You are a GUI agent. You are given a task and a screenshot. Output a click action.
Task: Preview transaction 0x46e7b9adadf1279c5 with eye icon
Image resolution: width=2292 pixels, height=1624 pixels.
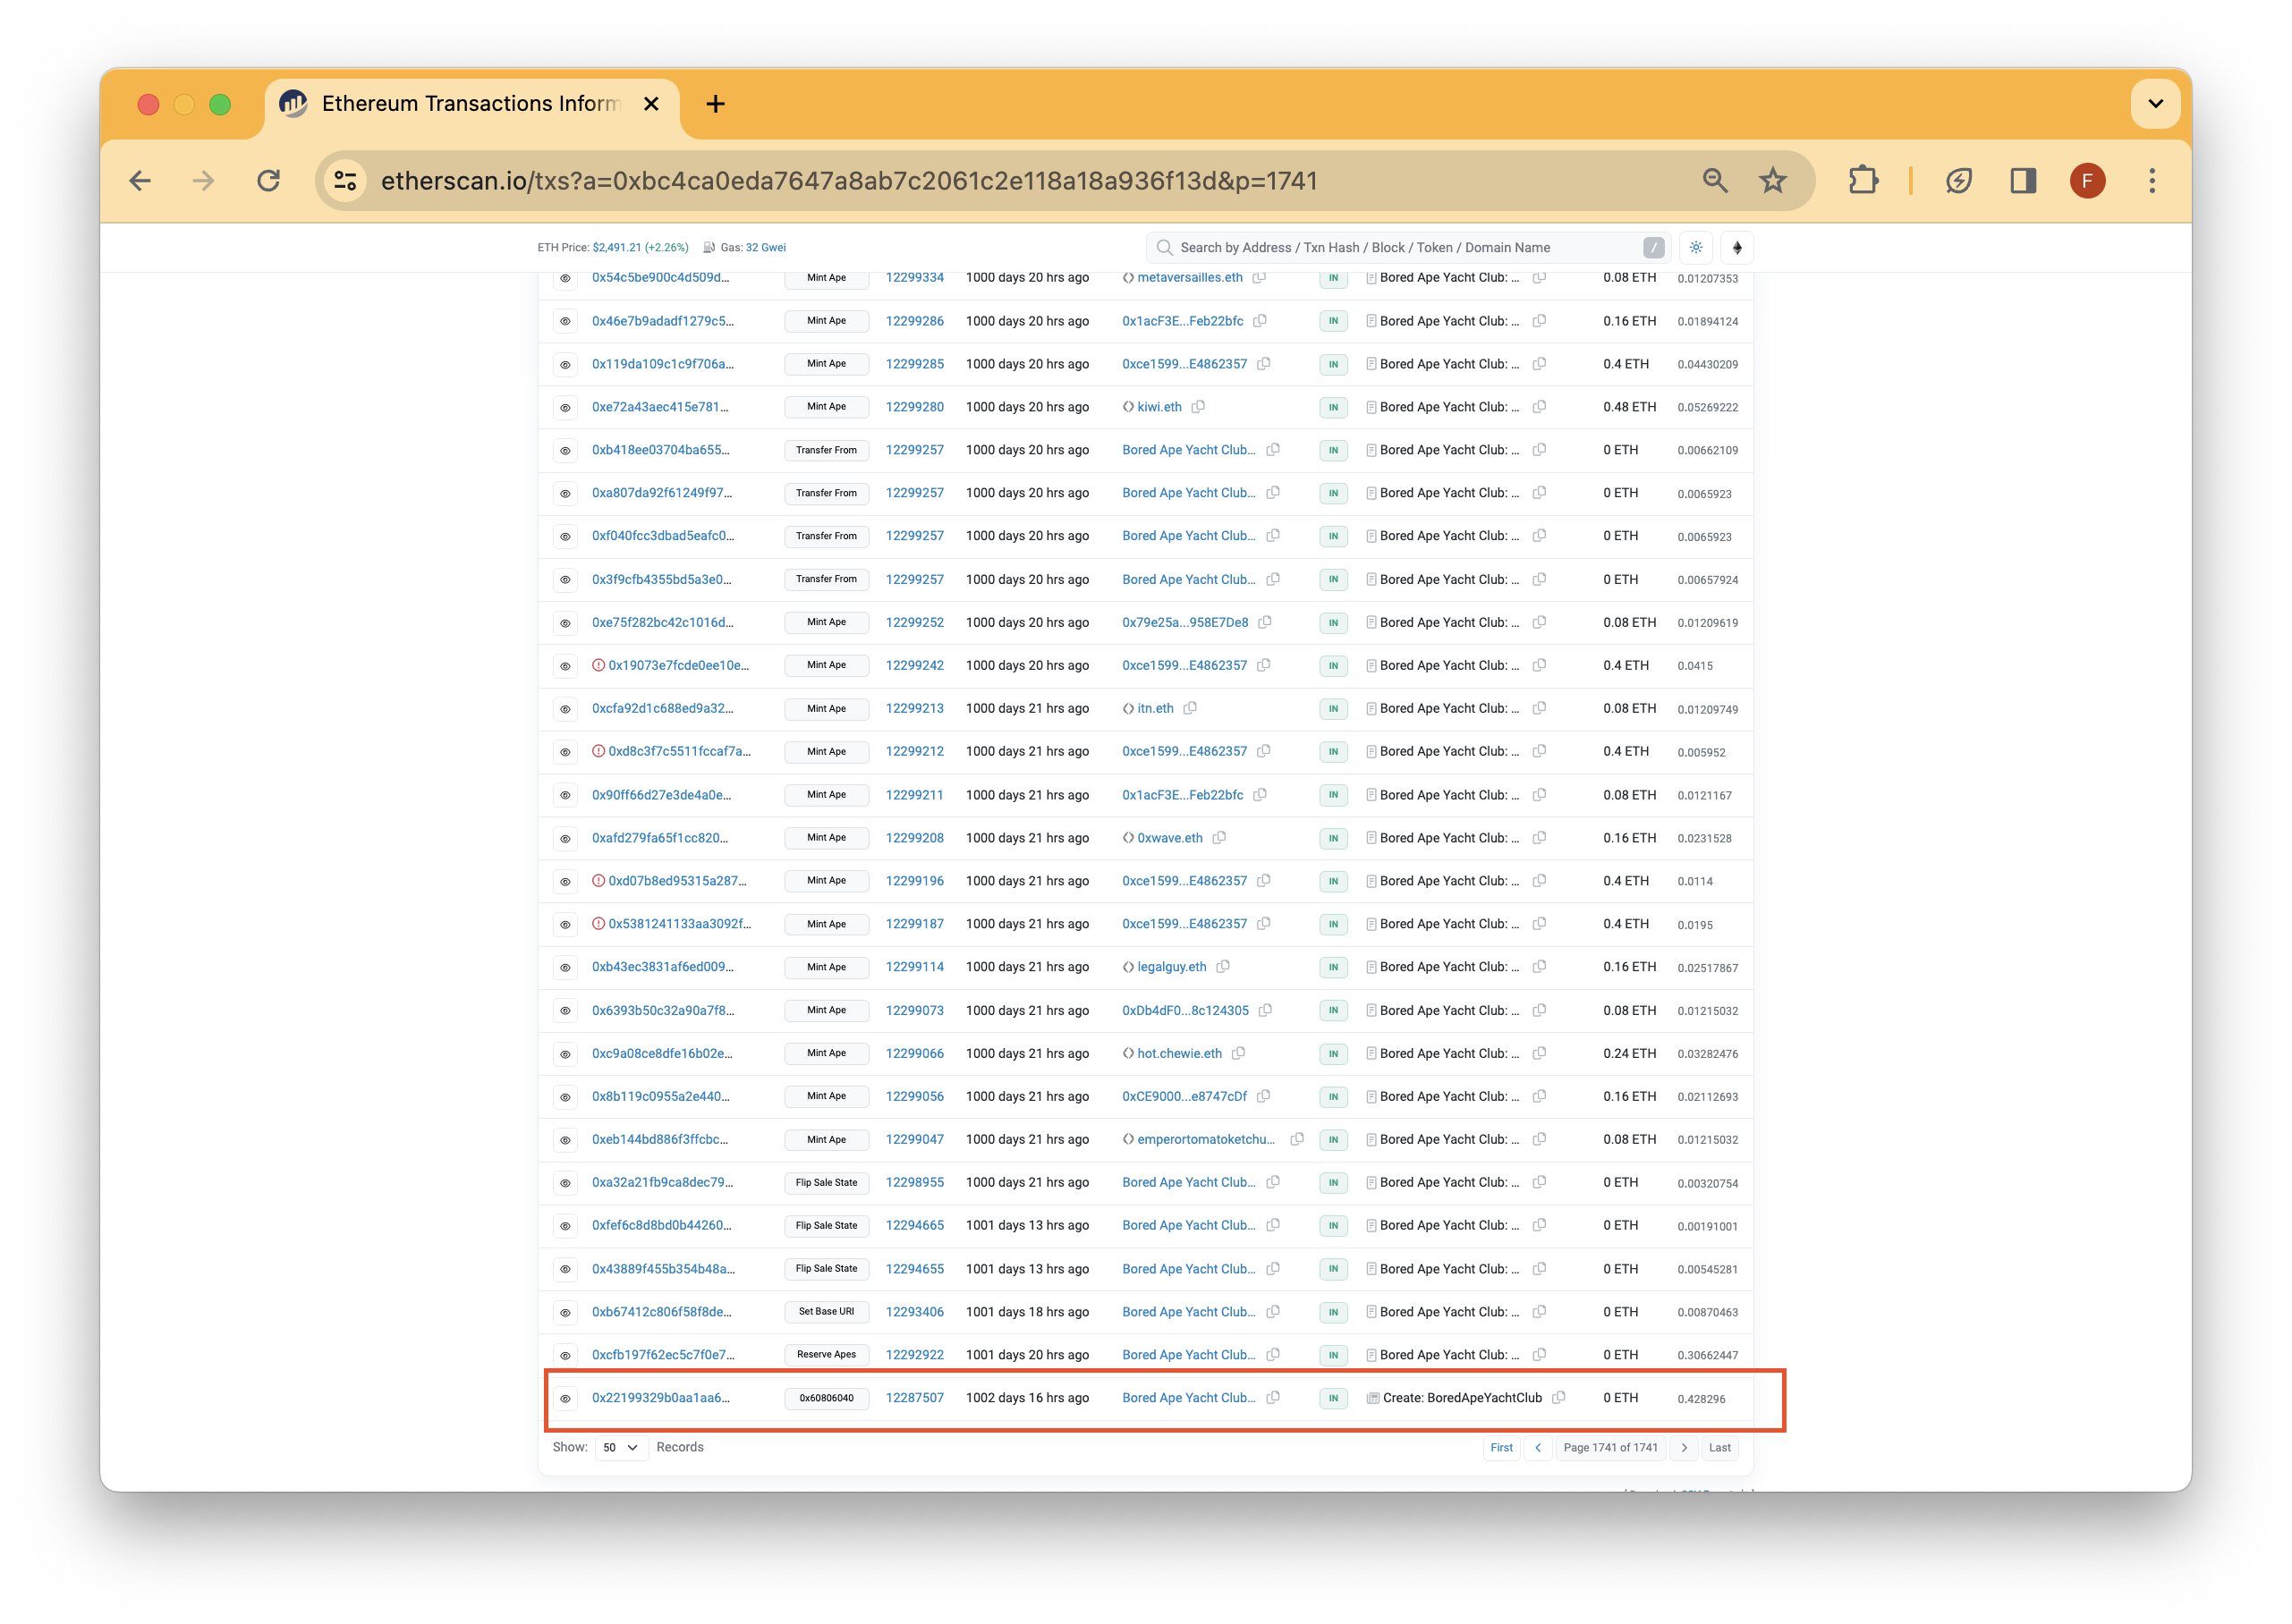point(565,322)
